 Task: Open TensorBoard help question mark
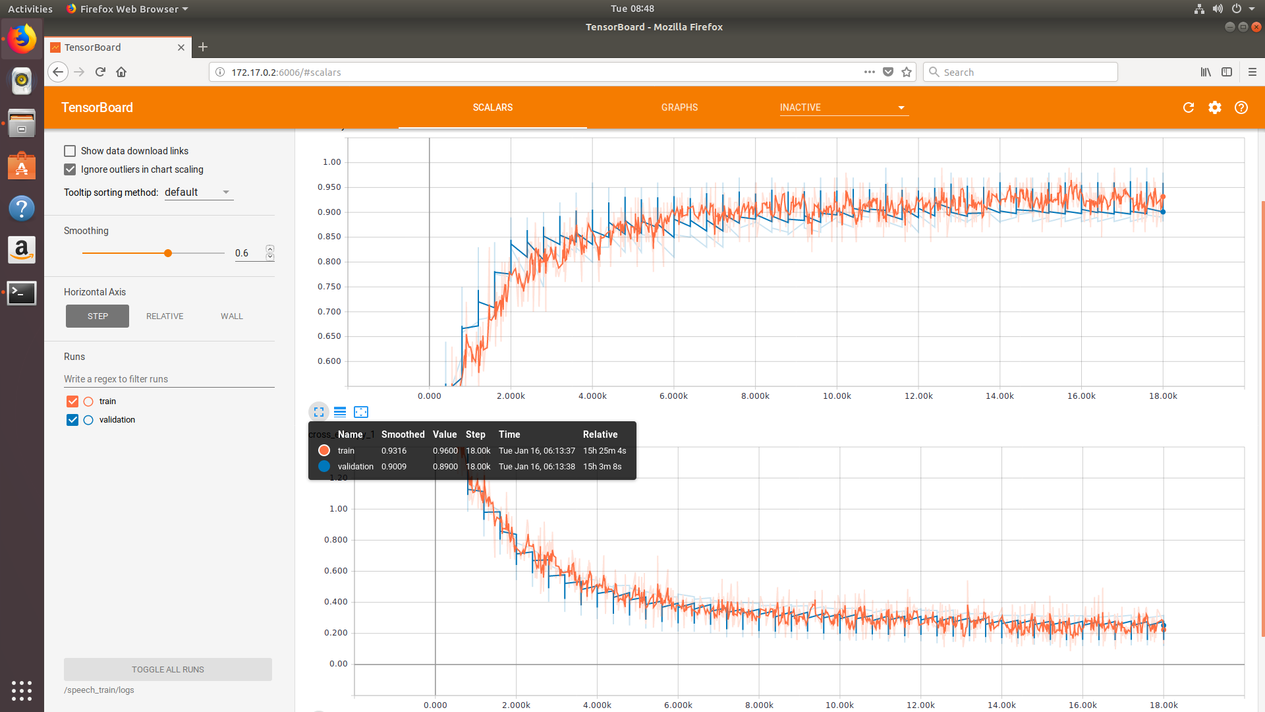1241,107
